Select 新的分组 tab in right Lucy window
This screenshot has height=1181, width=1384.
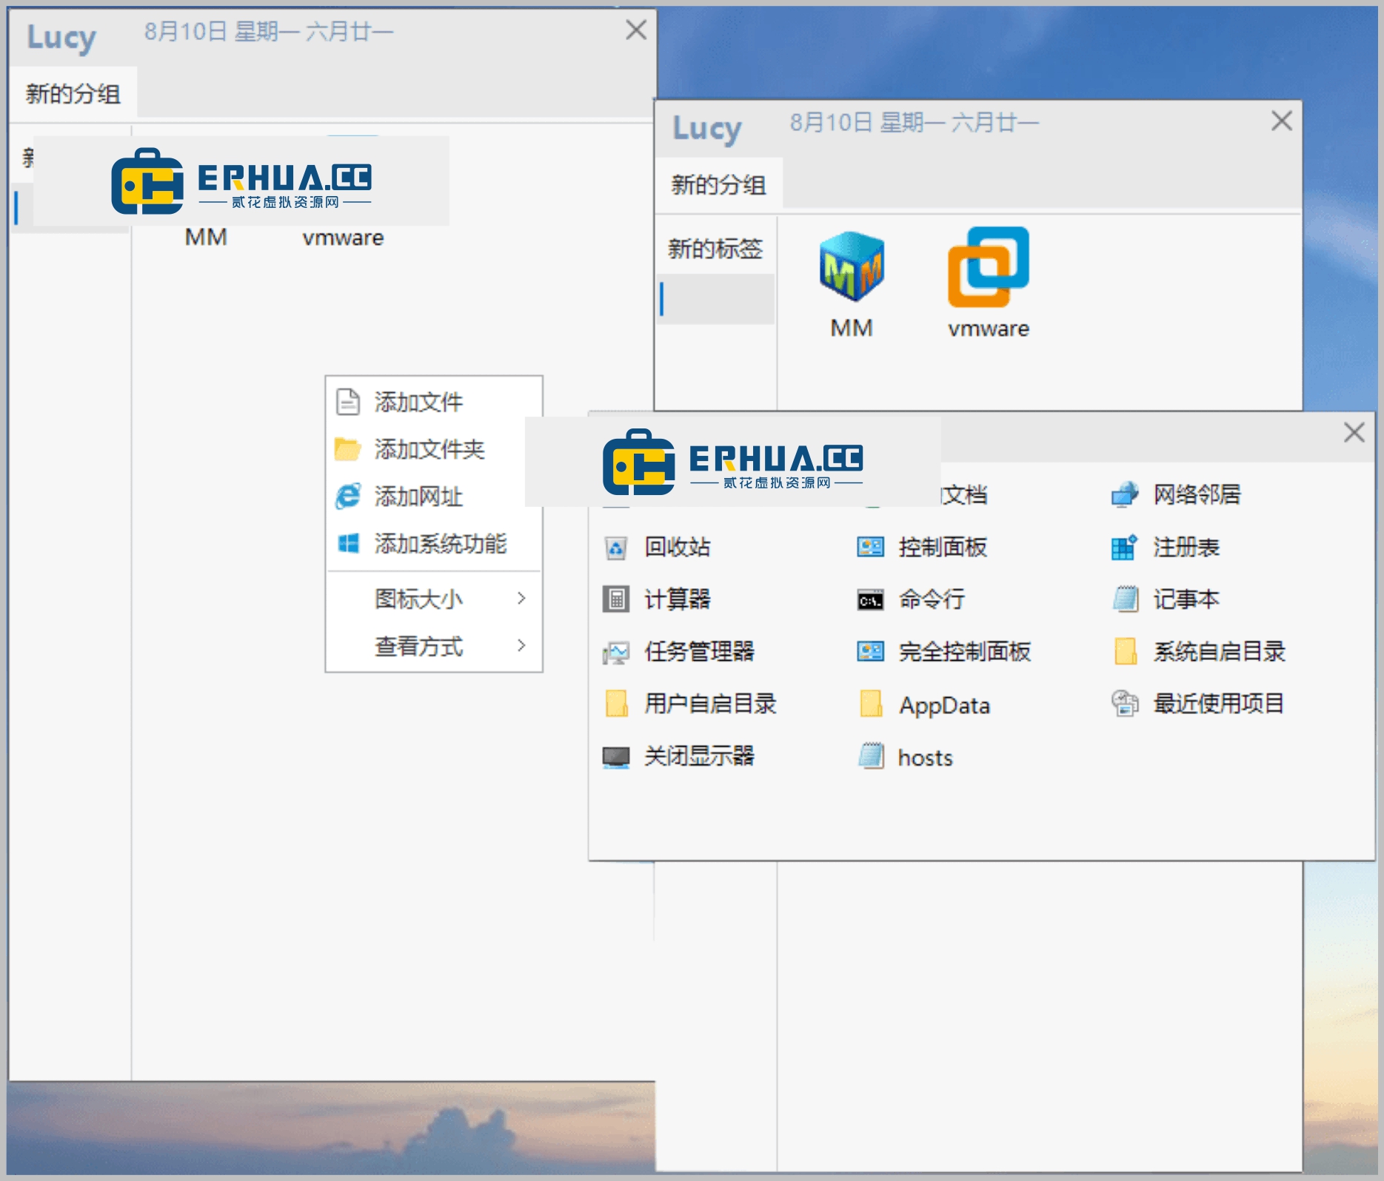pyautogui.click(x=718, y=184)
